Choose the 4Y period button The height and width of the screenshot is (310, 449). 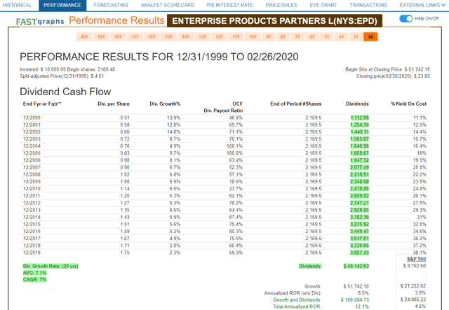342,37
